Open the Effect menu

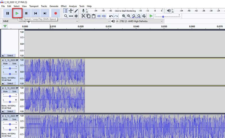pos(64,6)
